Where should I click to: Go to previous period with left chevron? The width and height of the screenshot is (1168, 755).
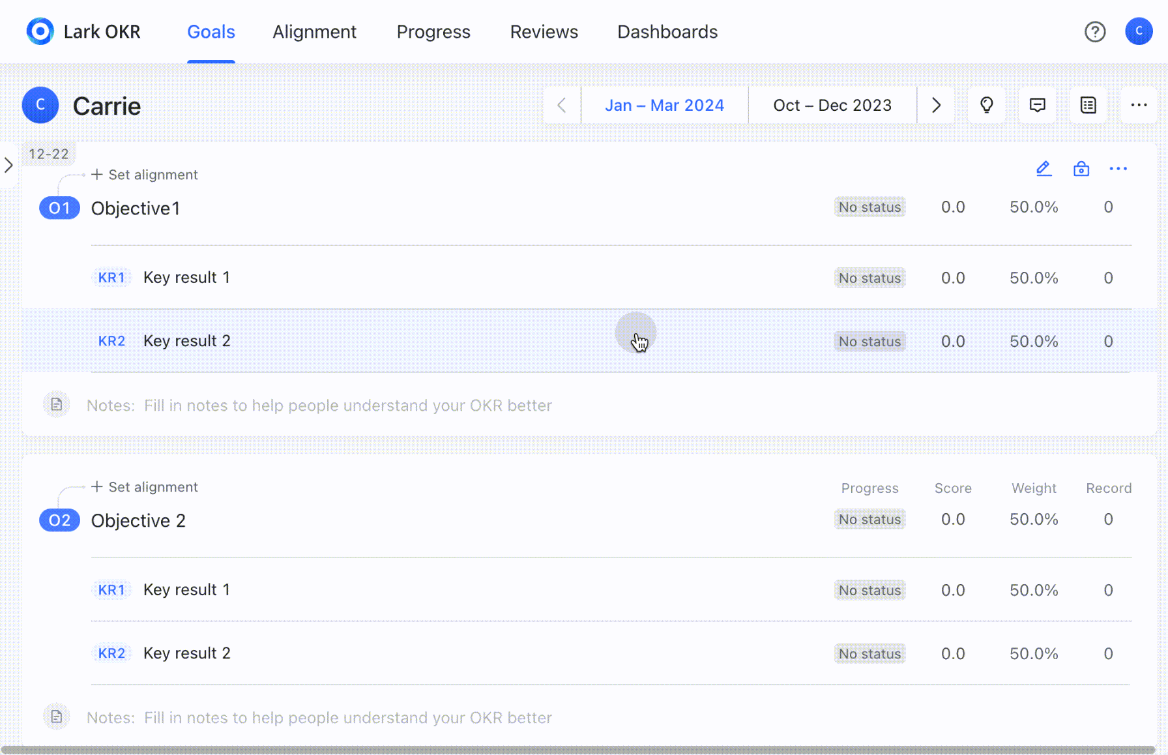pos(562,105)
